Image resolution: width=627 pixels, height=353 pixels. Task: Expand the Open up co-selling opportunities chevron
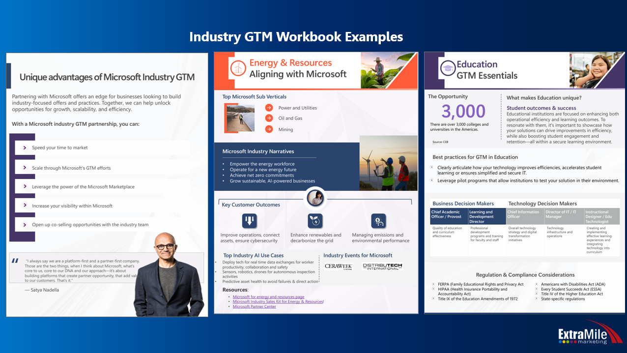click(24, 225)
